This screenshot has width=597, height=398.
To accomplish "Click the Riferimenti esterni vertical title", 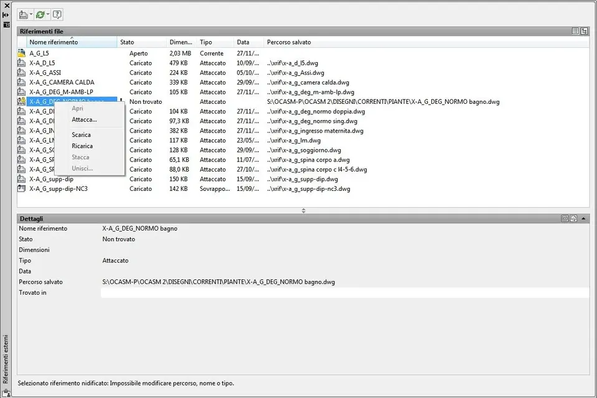I will [x=6, y=359].
